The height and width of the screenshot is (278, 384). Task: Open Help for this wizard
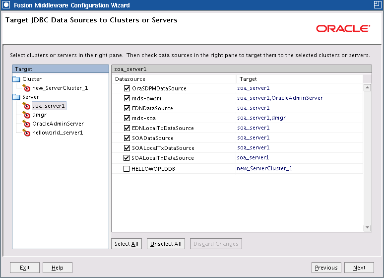tap(58, 268)
